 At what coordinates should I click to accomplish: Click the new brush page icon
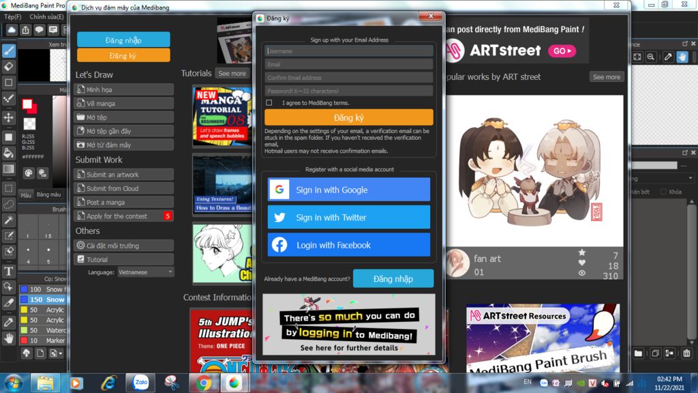40,353
